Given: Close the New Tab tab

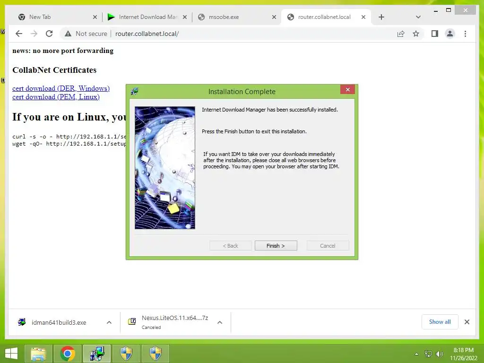Looking at the screenshot, I should point(95,17).
